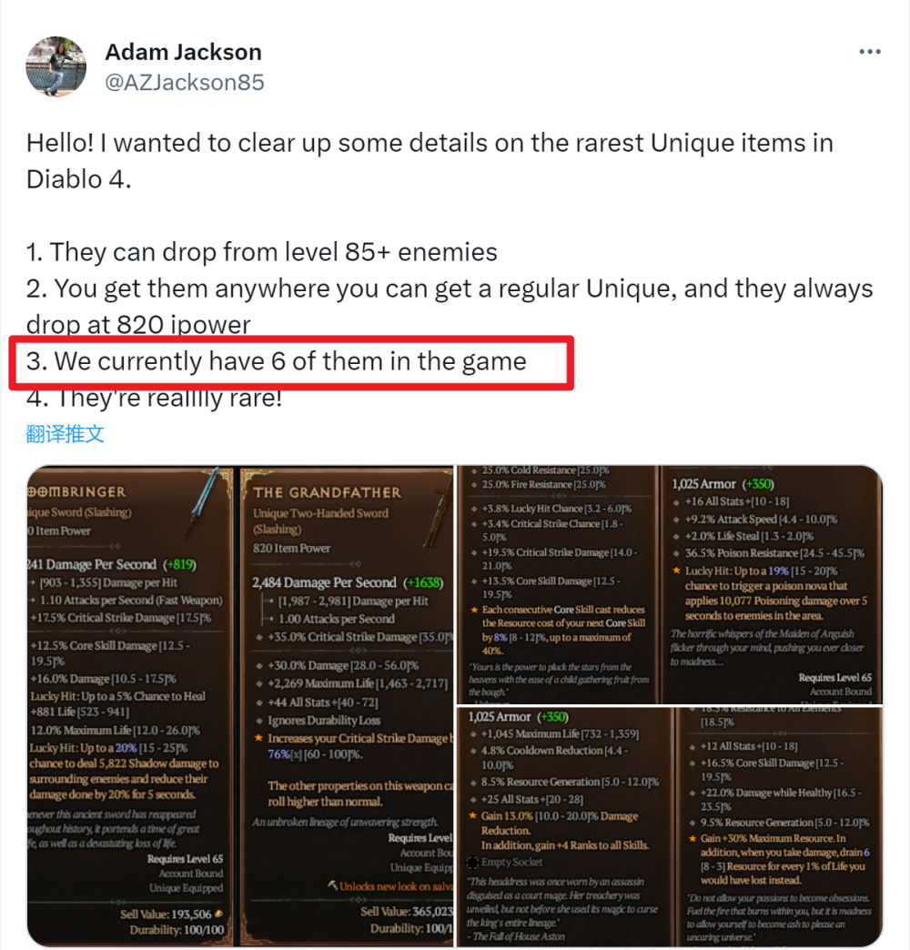Click the @AZJackson85 handle

click(x=185, y=83)
